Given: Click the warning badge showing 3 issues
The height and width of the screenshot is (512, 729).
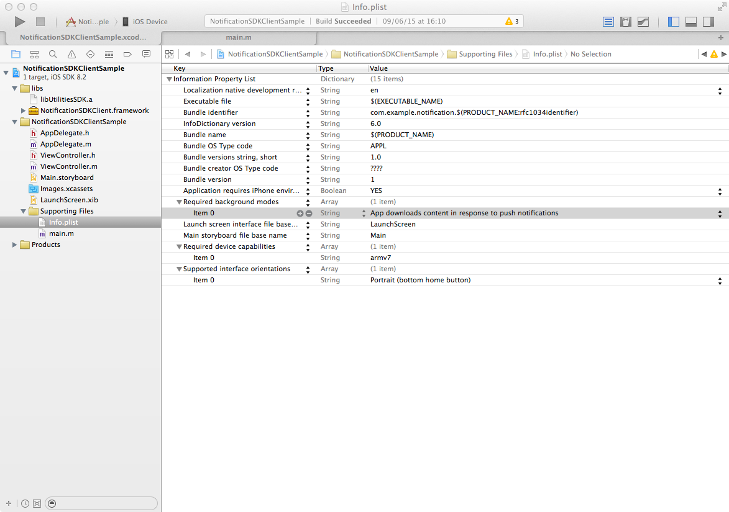Looking at the screenshot, I should point(512,21).
